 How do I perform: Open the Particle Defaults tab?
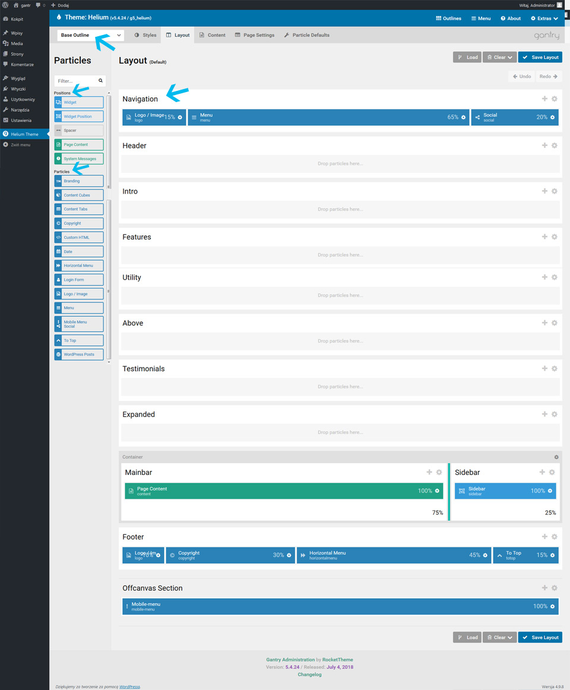[306, 35]
